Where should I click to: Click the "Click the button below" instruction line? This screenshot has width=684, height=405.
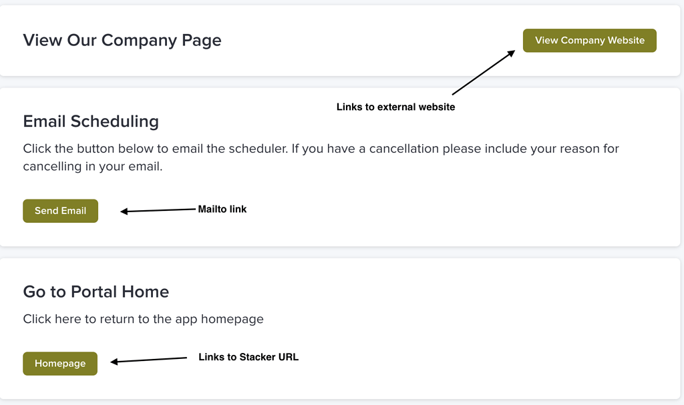coord(321,148)
